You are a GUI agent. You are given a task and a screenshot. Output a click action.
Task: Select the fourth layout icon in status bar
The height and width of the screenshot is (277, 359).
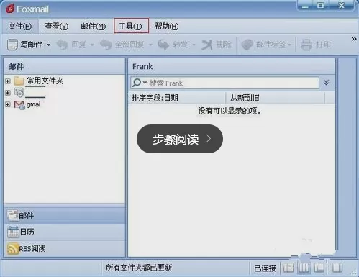[337, 268]
